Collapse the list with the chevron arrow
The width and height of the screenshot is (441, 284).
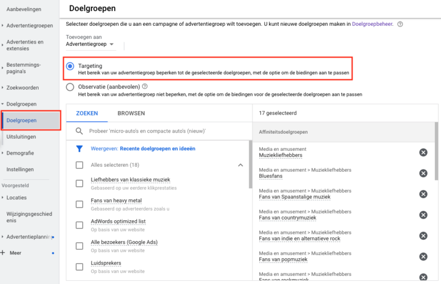240,165
